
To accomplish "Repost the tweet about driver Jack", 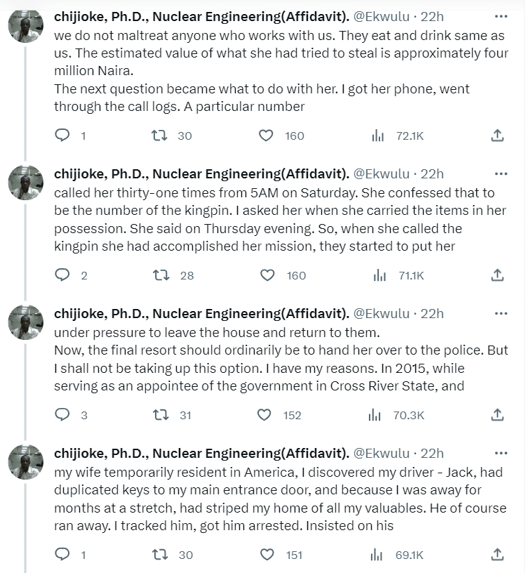I will [x=159, y=555].
